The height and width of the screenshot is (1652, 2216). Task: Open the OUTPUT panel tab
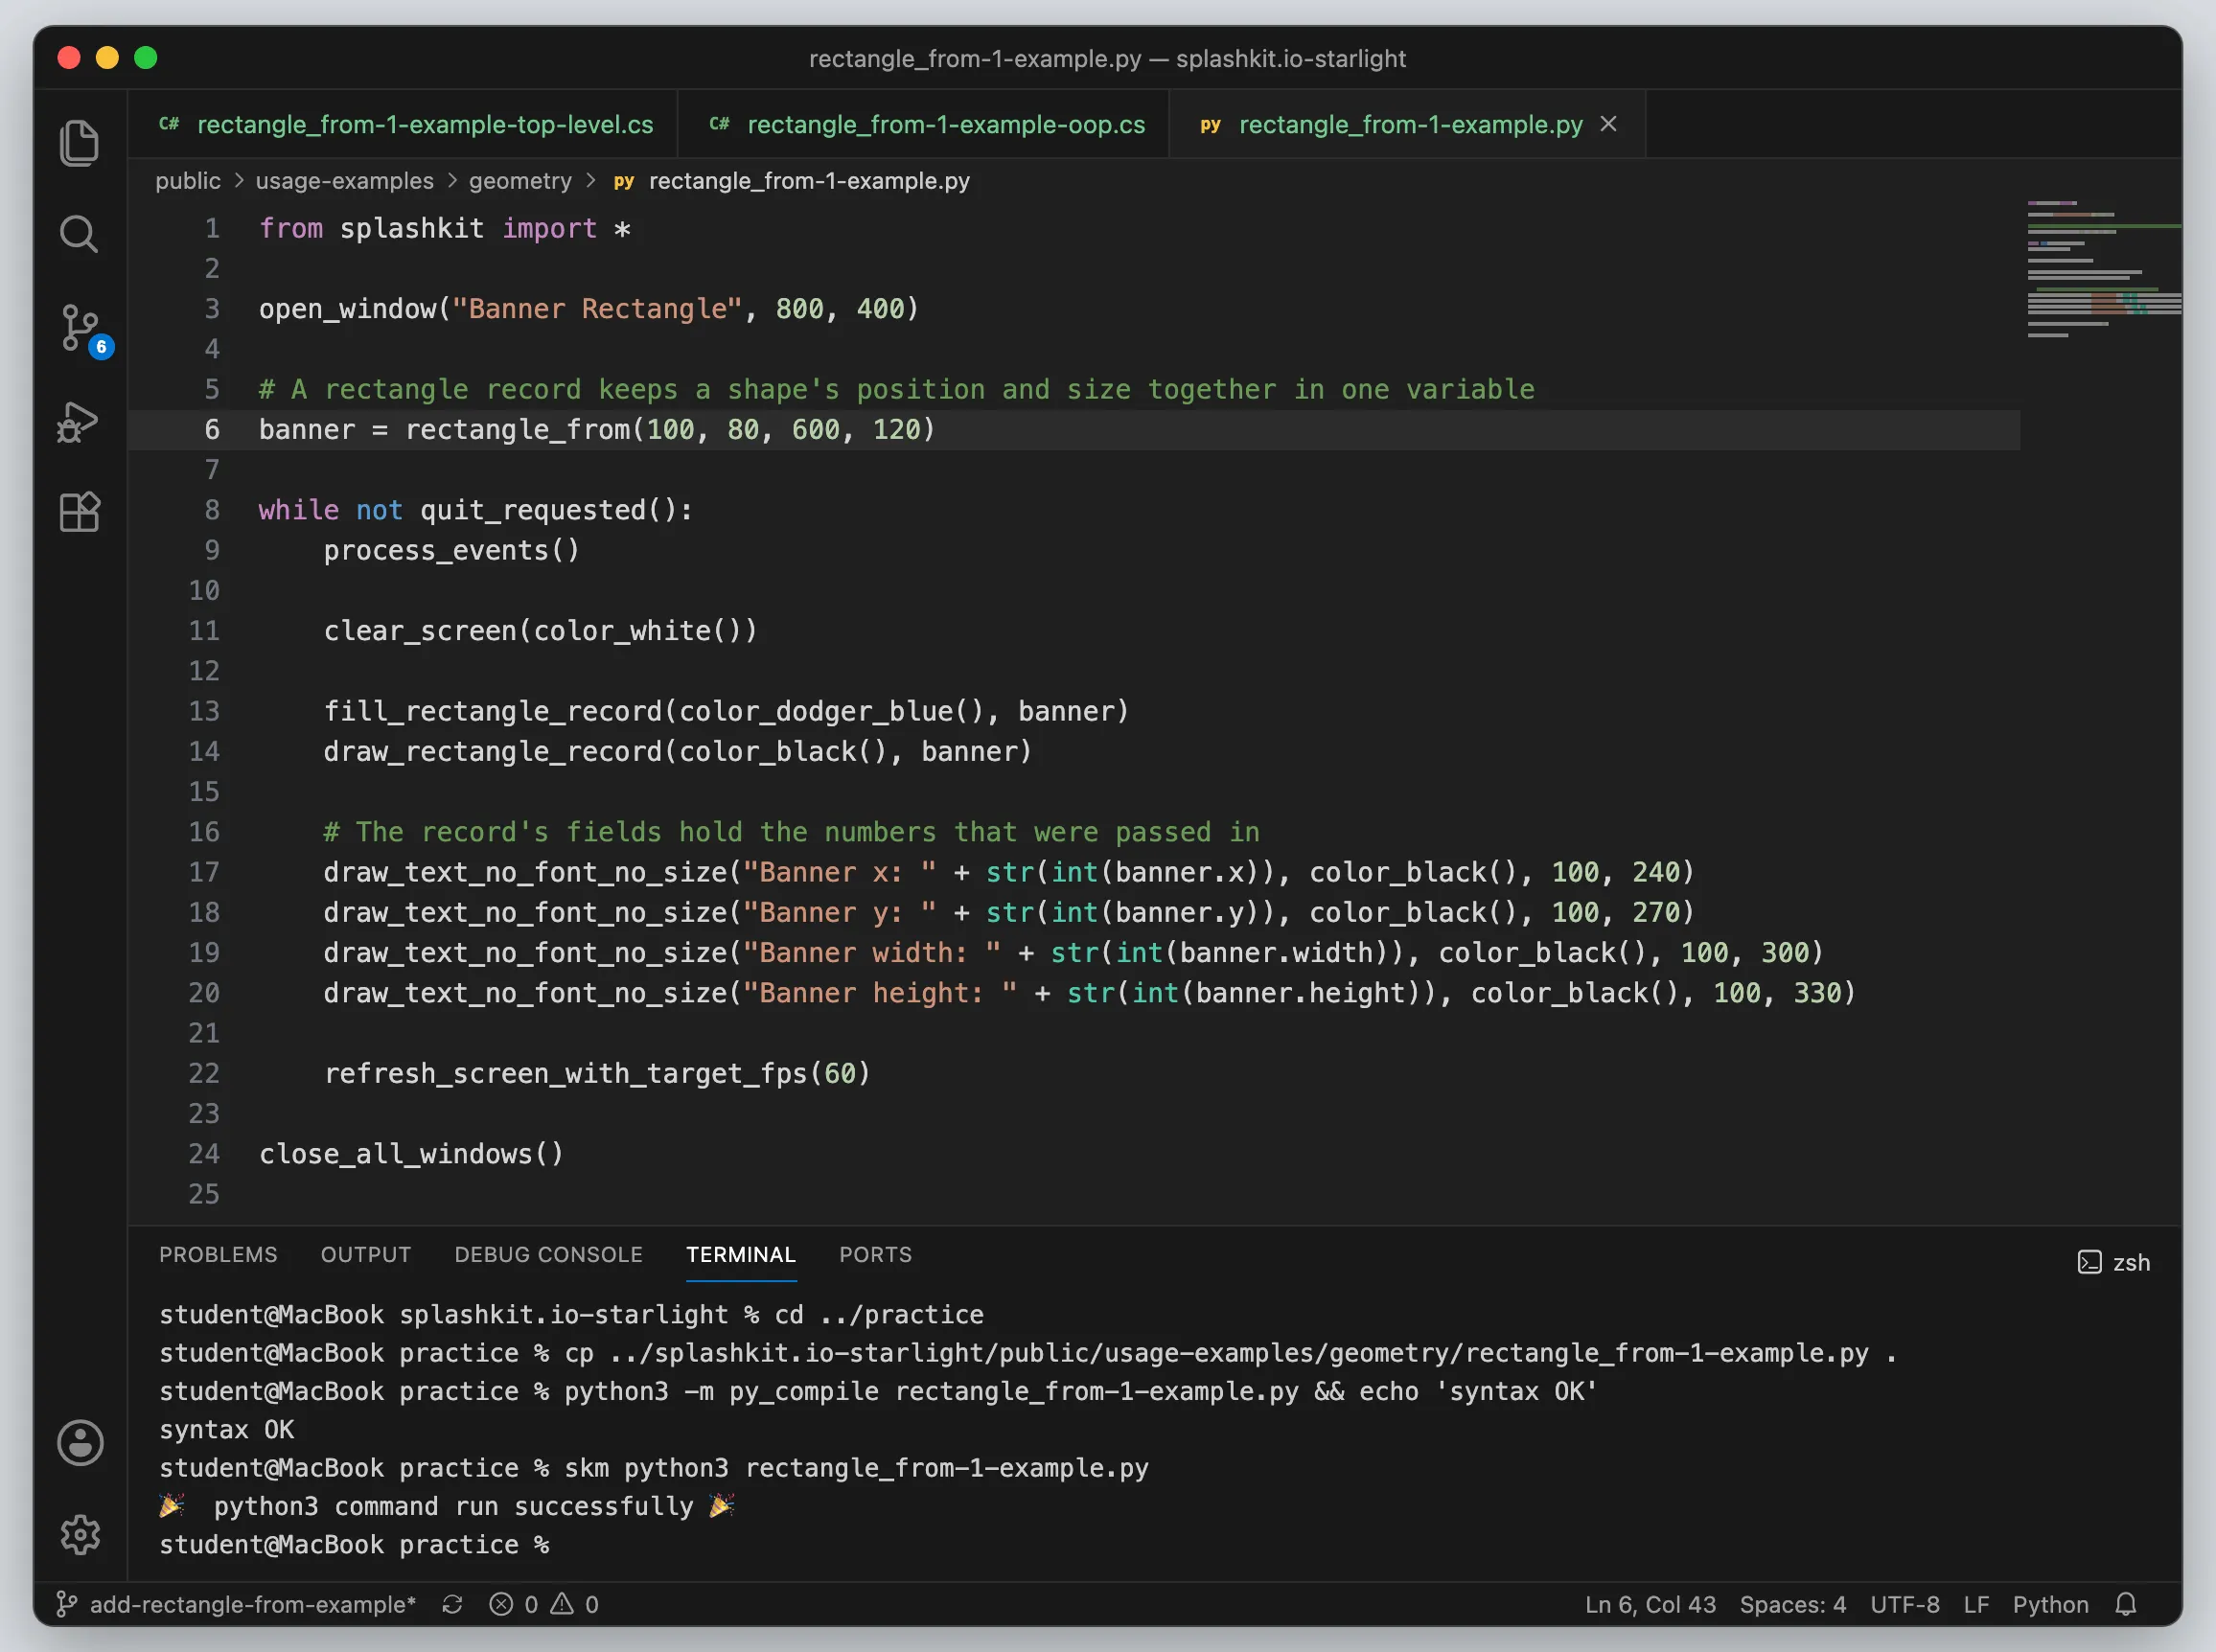[366, 1254]
